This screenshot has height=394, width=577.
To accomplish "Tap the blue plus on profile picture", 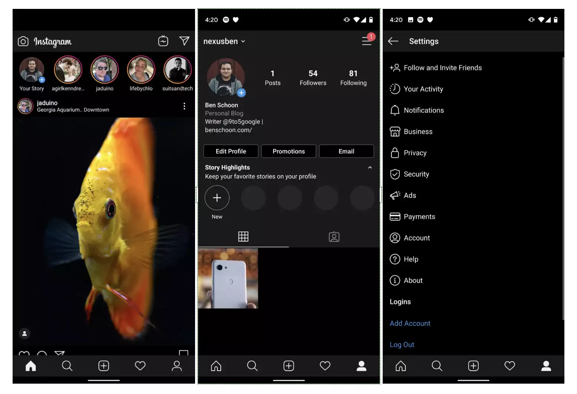I will coord(241,93).
